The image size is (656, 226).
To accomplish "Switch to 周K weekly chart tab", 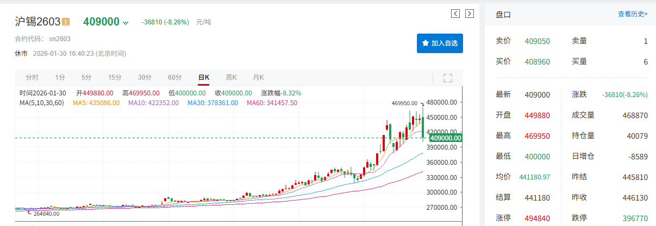I will [231, 78].
